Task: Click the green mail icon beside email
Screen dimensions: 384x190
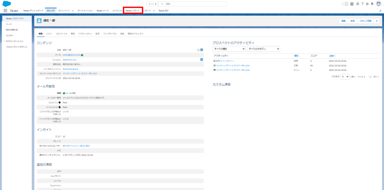Action: pyautogui.click(x=82, y=55)
